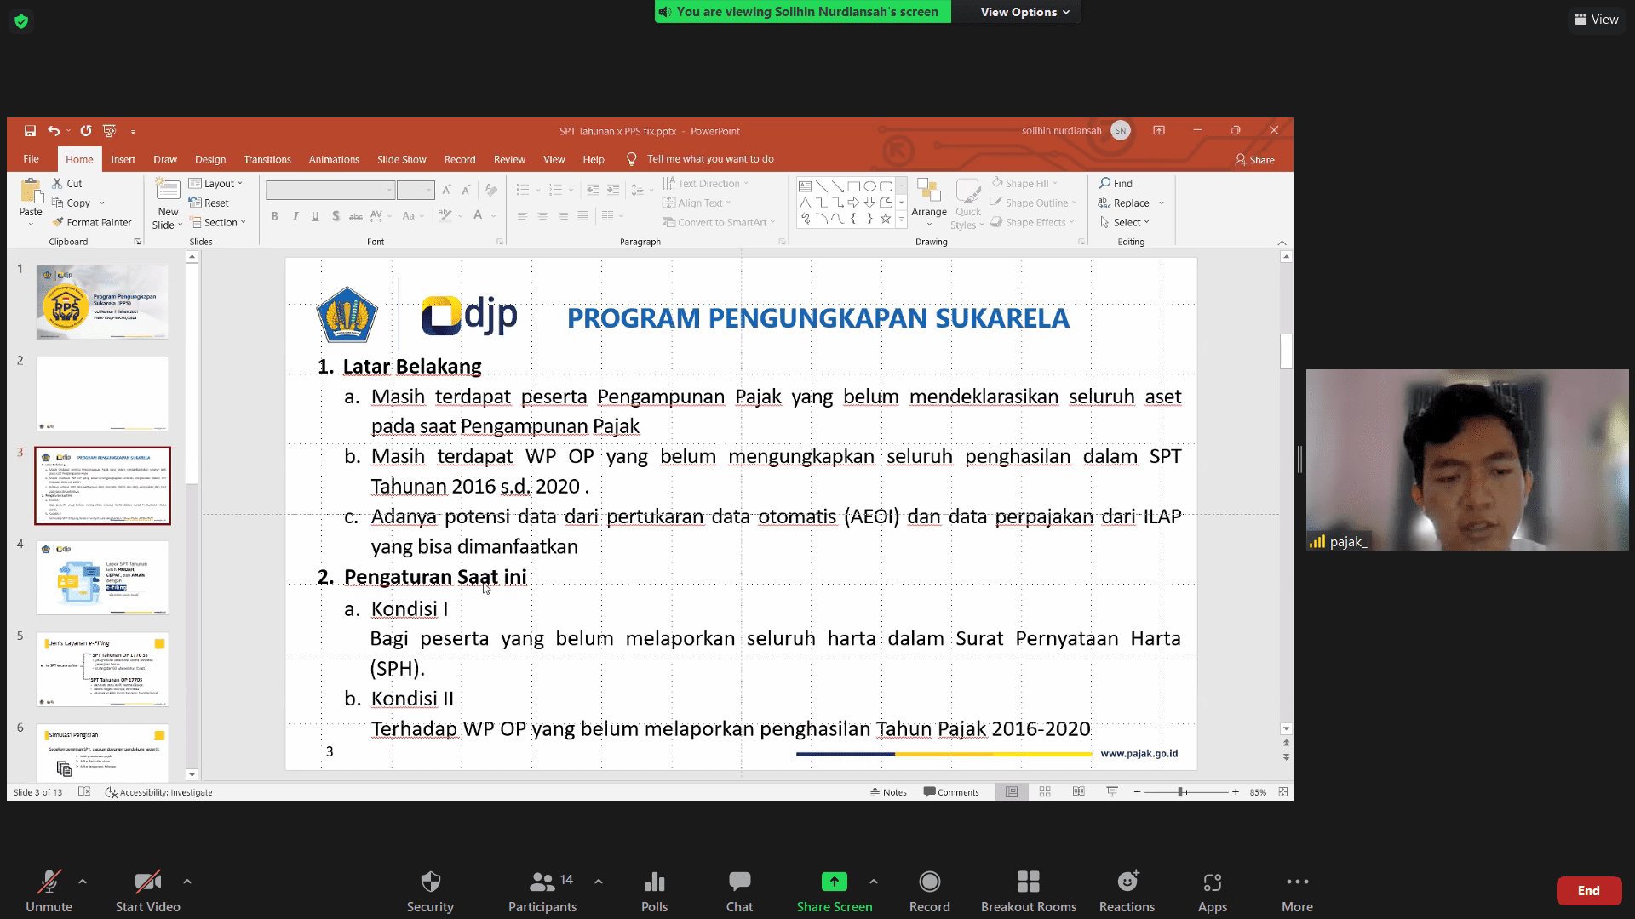
Task: Open the Polls icon
Action: click(654, 890)
